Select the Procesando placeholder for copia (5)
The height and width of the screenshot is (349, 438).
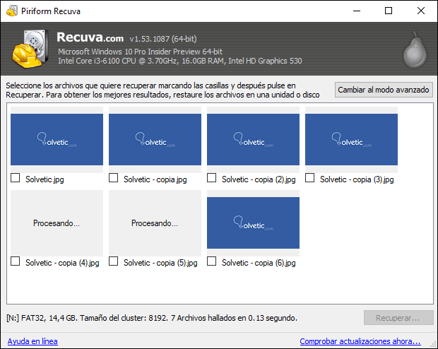click(155, 223)
